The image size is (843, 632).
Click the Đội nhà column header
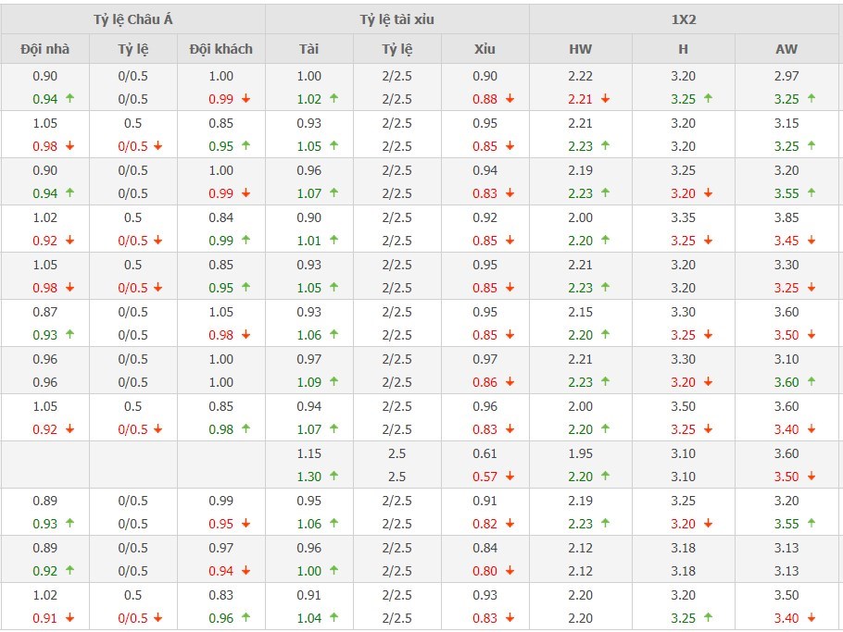pos(45,49)
